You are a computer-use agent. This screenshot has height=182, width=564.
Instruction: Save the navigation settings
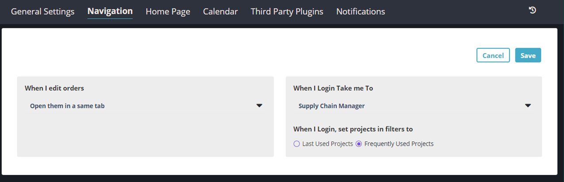pyautogui.click(x=528, y=55)
